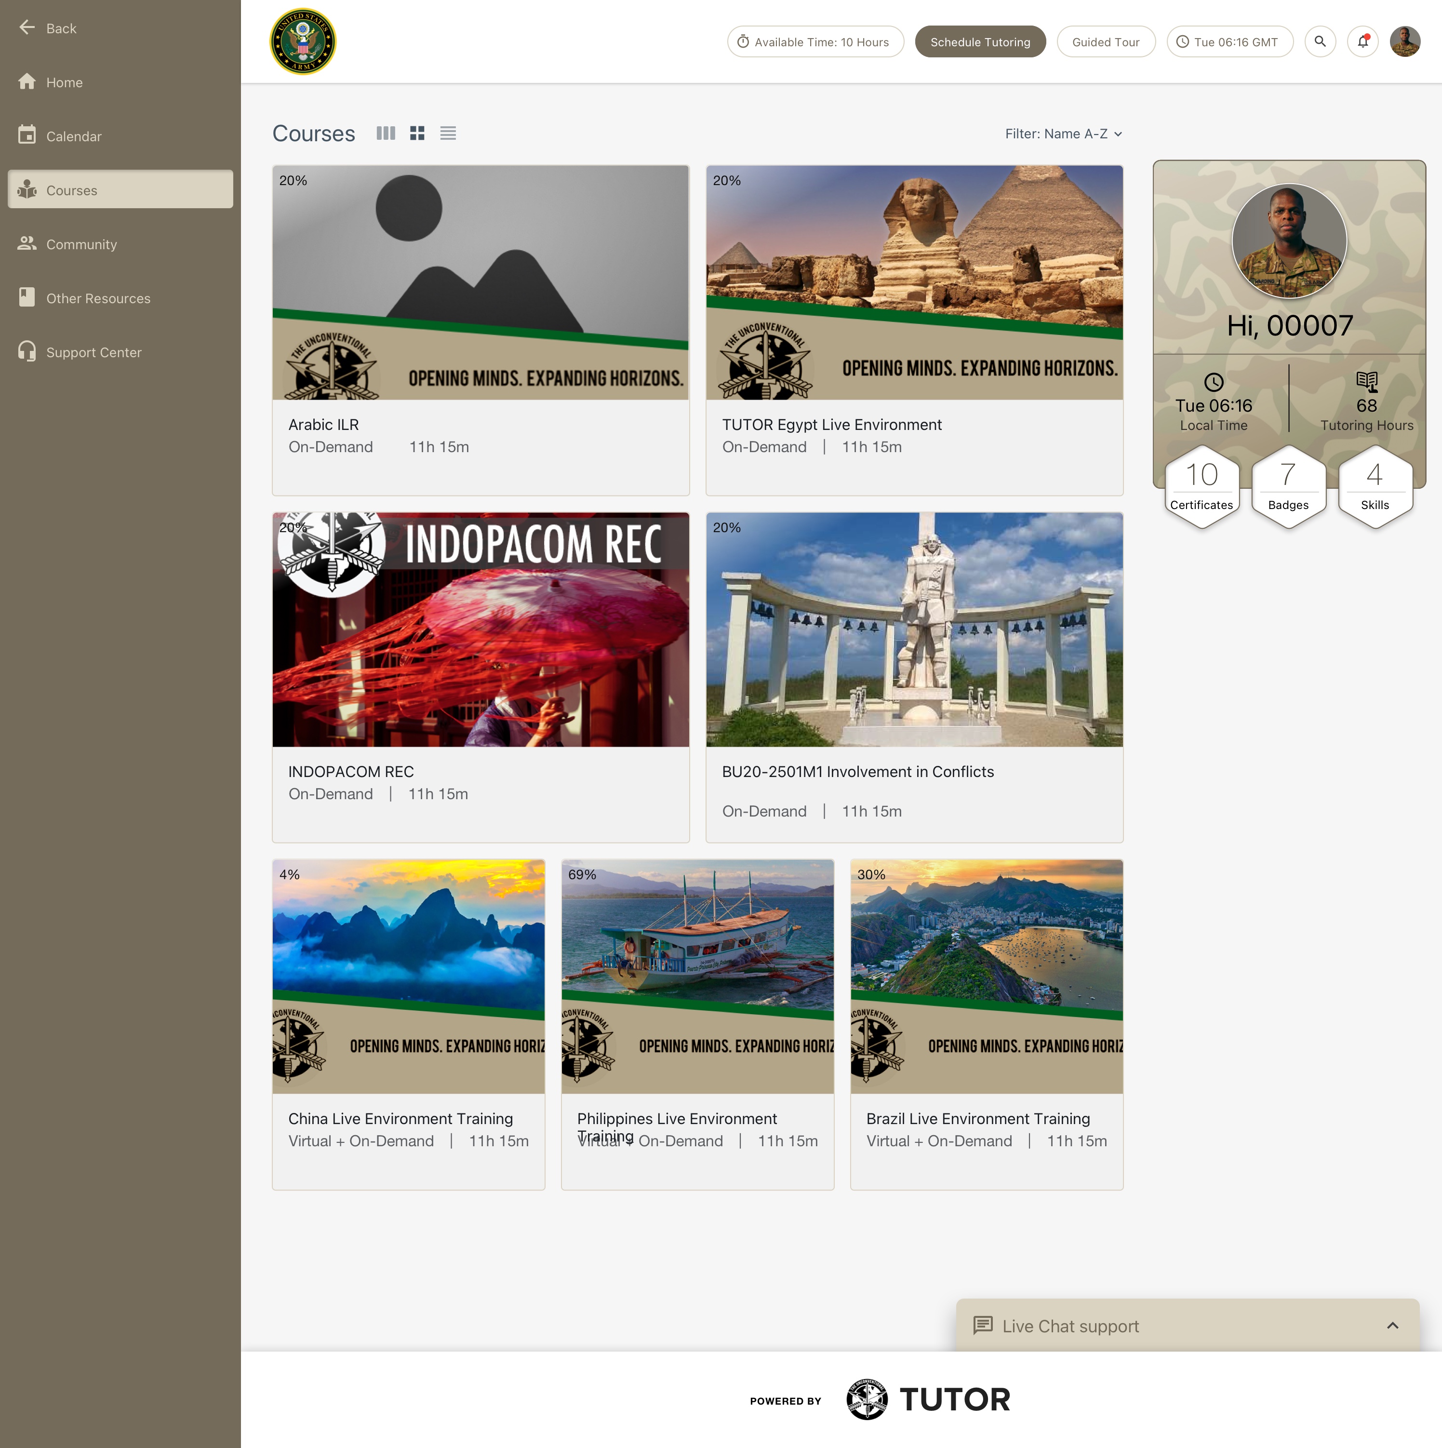Open China Live Environment Training card
Image resolution: width=1442 pixels, height=1448 pixels.
coord(409,1025)
